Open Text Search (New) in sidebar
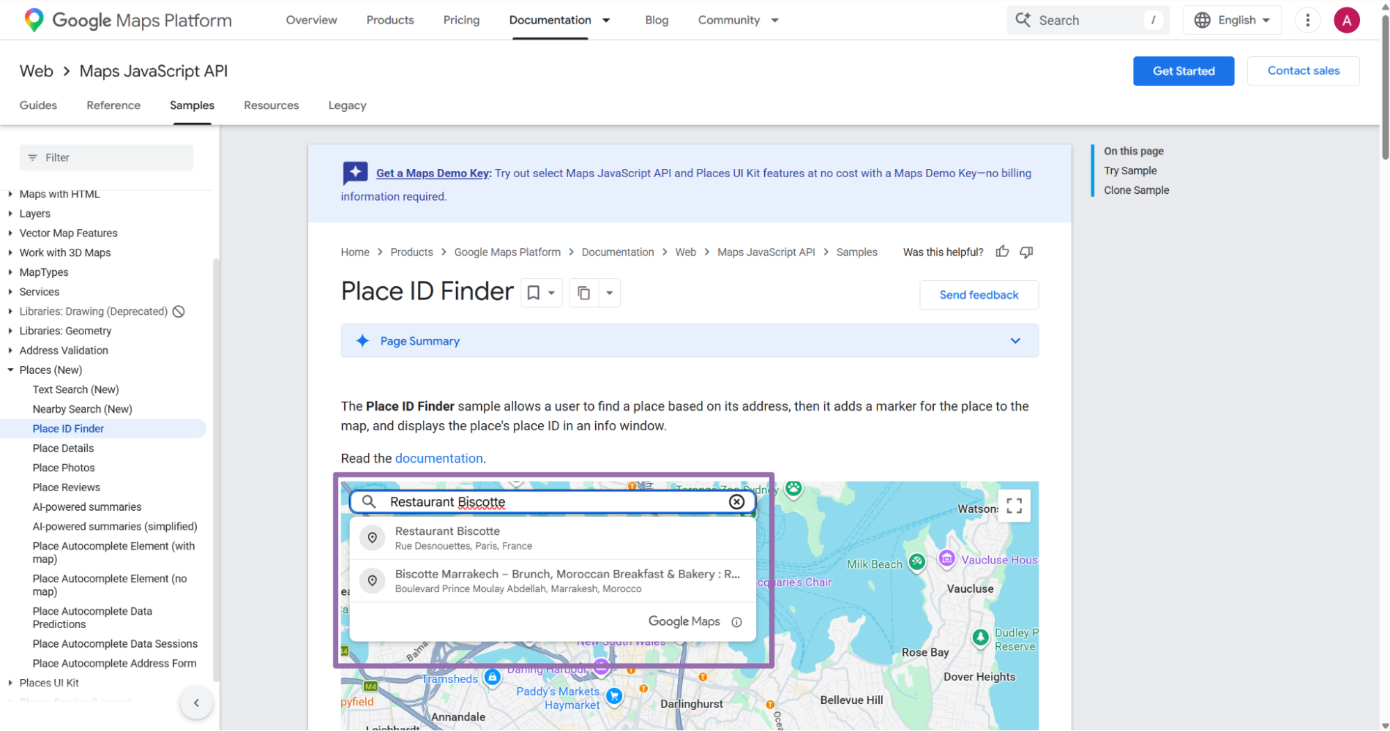The width and height of the screenshot is (1390, 731). (76, 389)
